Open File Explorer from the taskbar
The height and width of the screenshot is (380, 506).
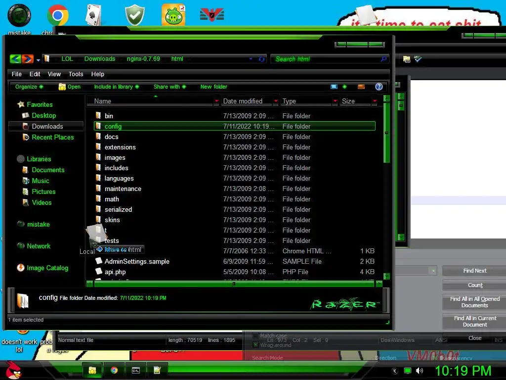pyautogui.click(x=92, y=370)
